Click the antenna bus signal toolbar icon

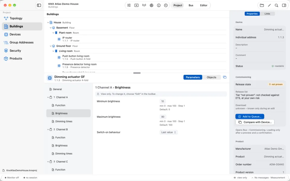pyautogui.click(x=144, y=5)
